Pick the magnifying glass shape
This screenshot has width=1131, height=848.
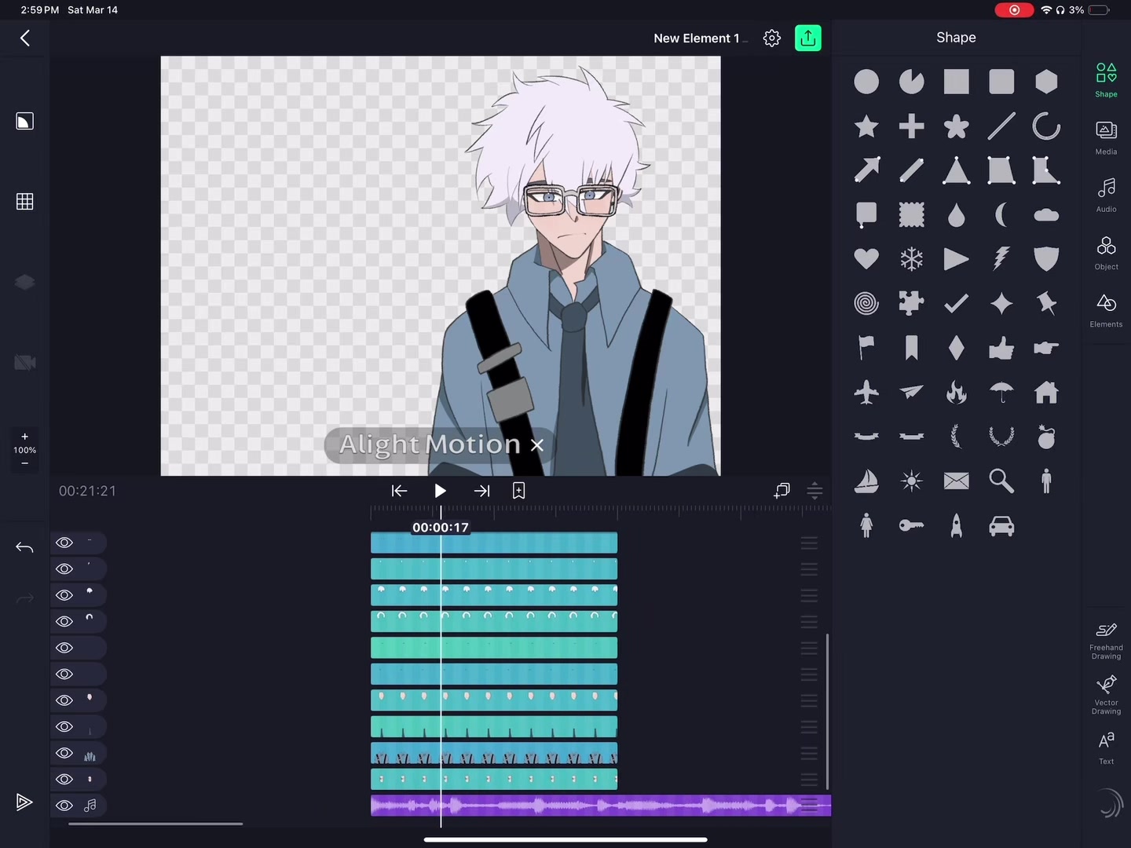pos(1001,481)
